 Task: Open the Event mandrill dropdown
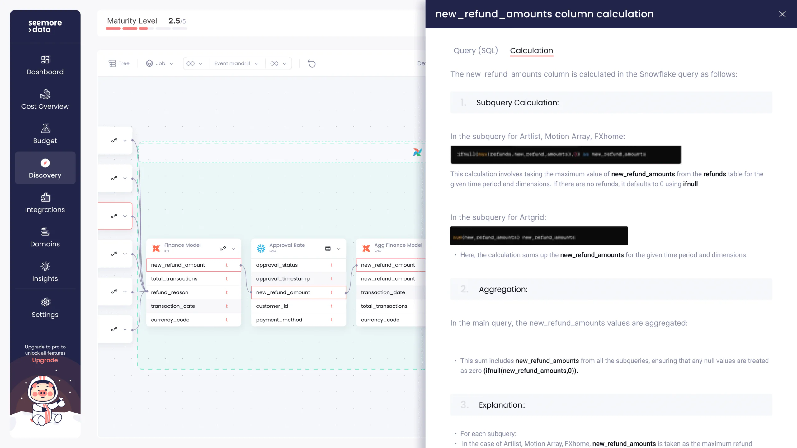pyautogui.click(x=236, y=63)
